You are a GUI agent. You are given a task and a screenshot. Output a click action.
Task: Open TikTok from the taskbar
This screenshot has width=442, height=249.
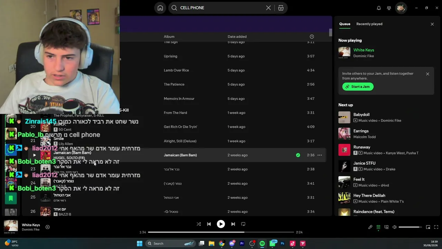292,243
